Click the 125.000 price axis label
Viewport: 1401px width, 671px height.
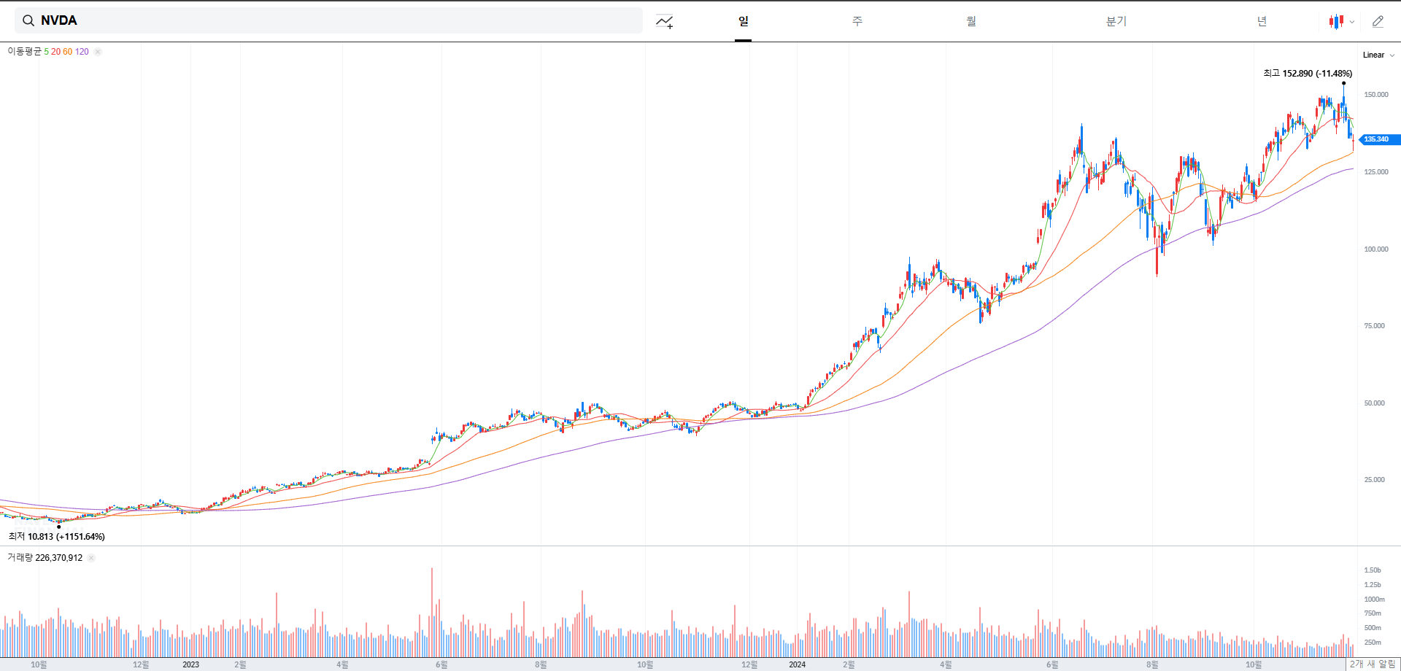[1376, 172]
